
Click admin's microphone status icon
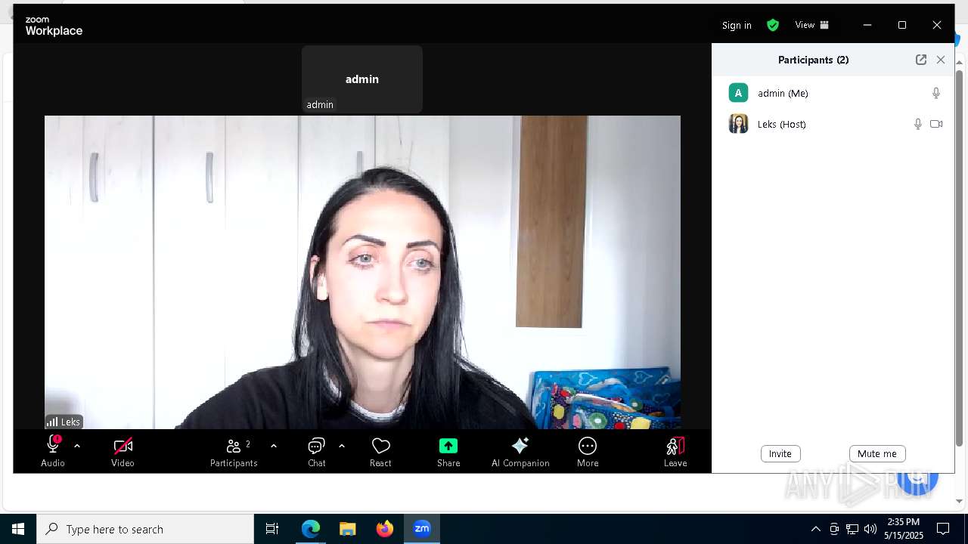(936, 93)
